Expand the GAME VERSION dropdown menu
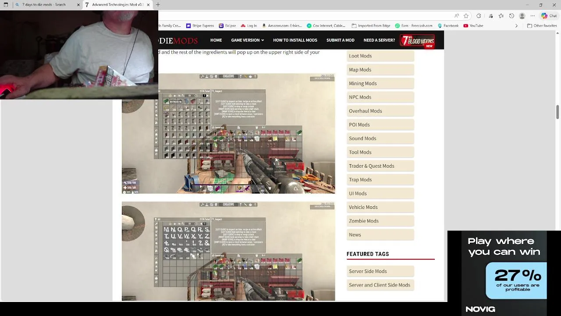Image resolution: width=561 pixels, height=316 pixels. pos(248,40)
